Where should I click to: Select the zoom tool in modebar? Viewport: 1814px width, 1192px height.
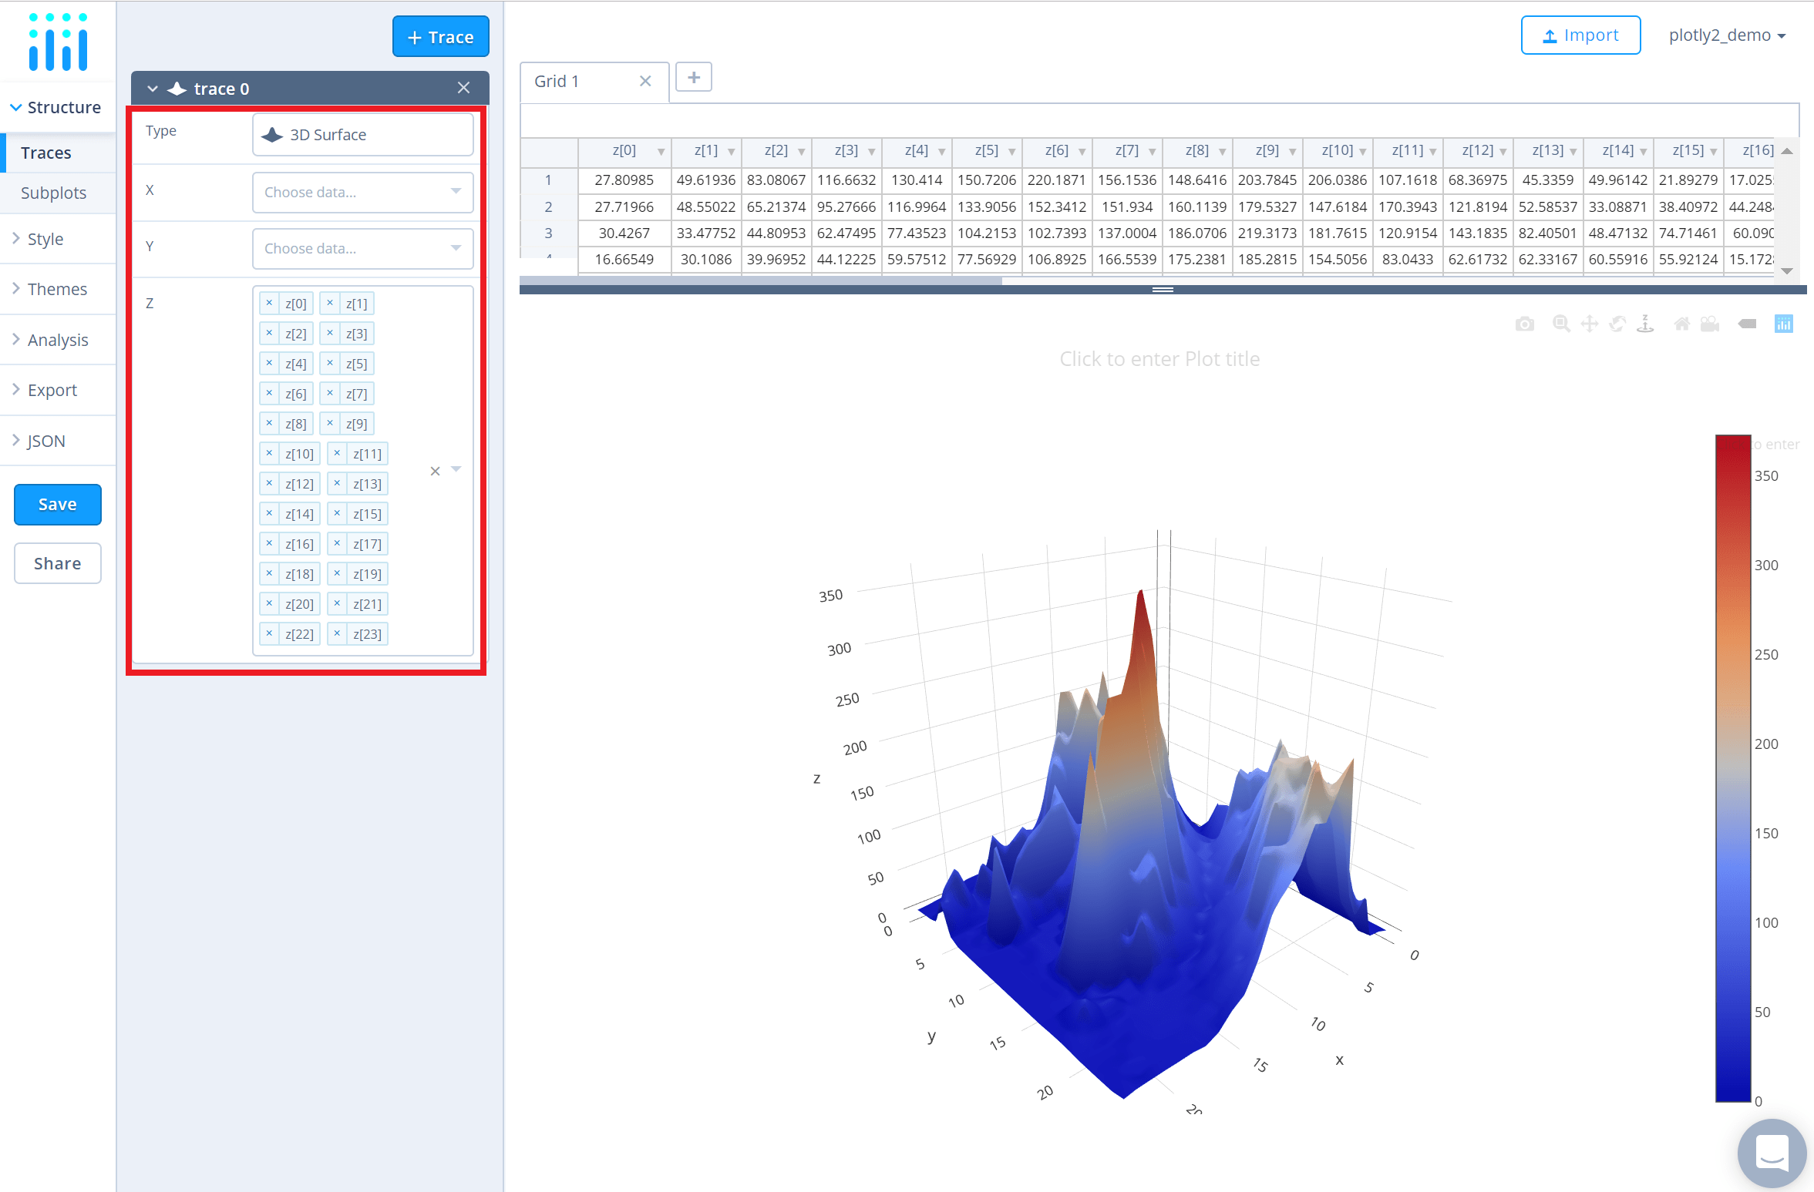coord(1561,324)
